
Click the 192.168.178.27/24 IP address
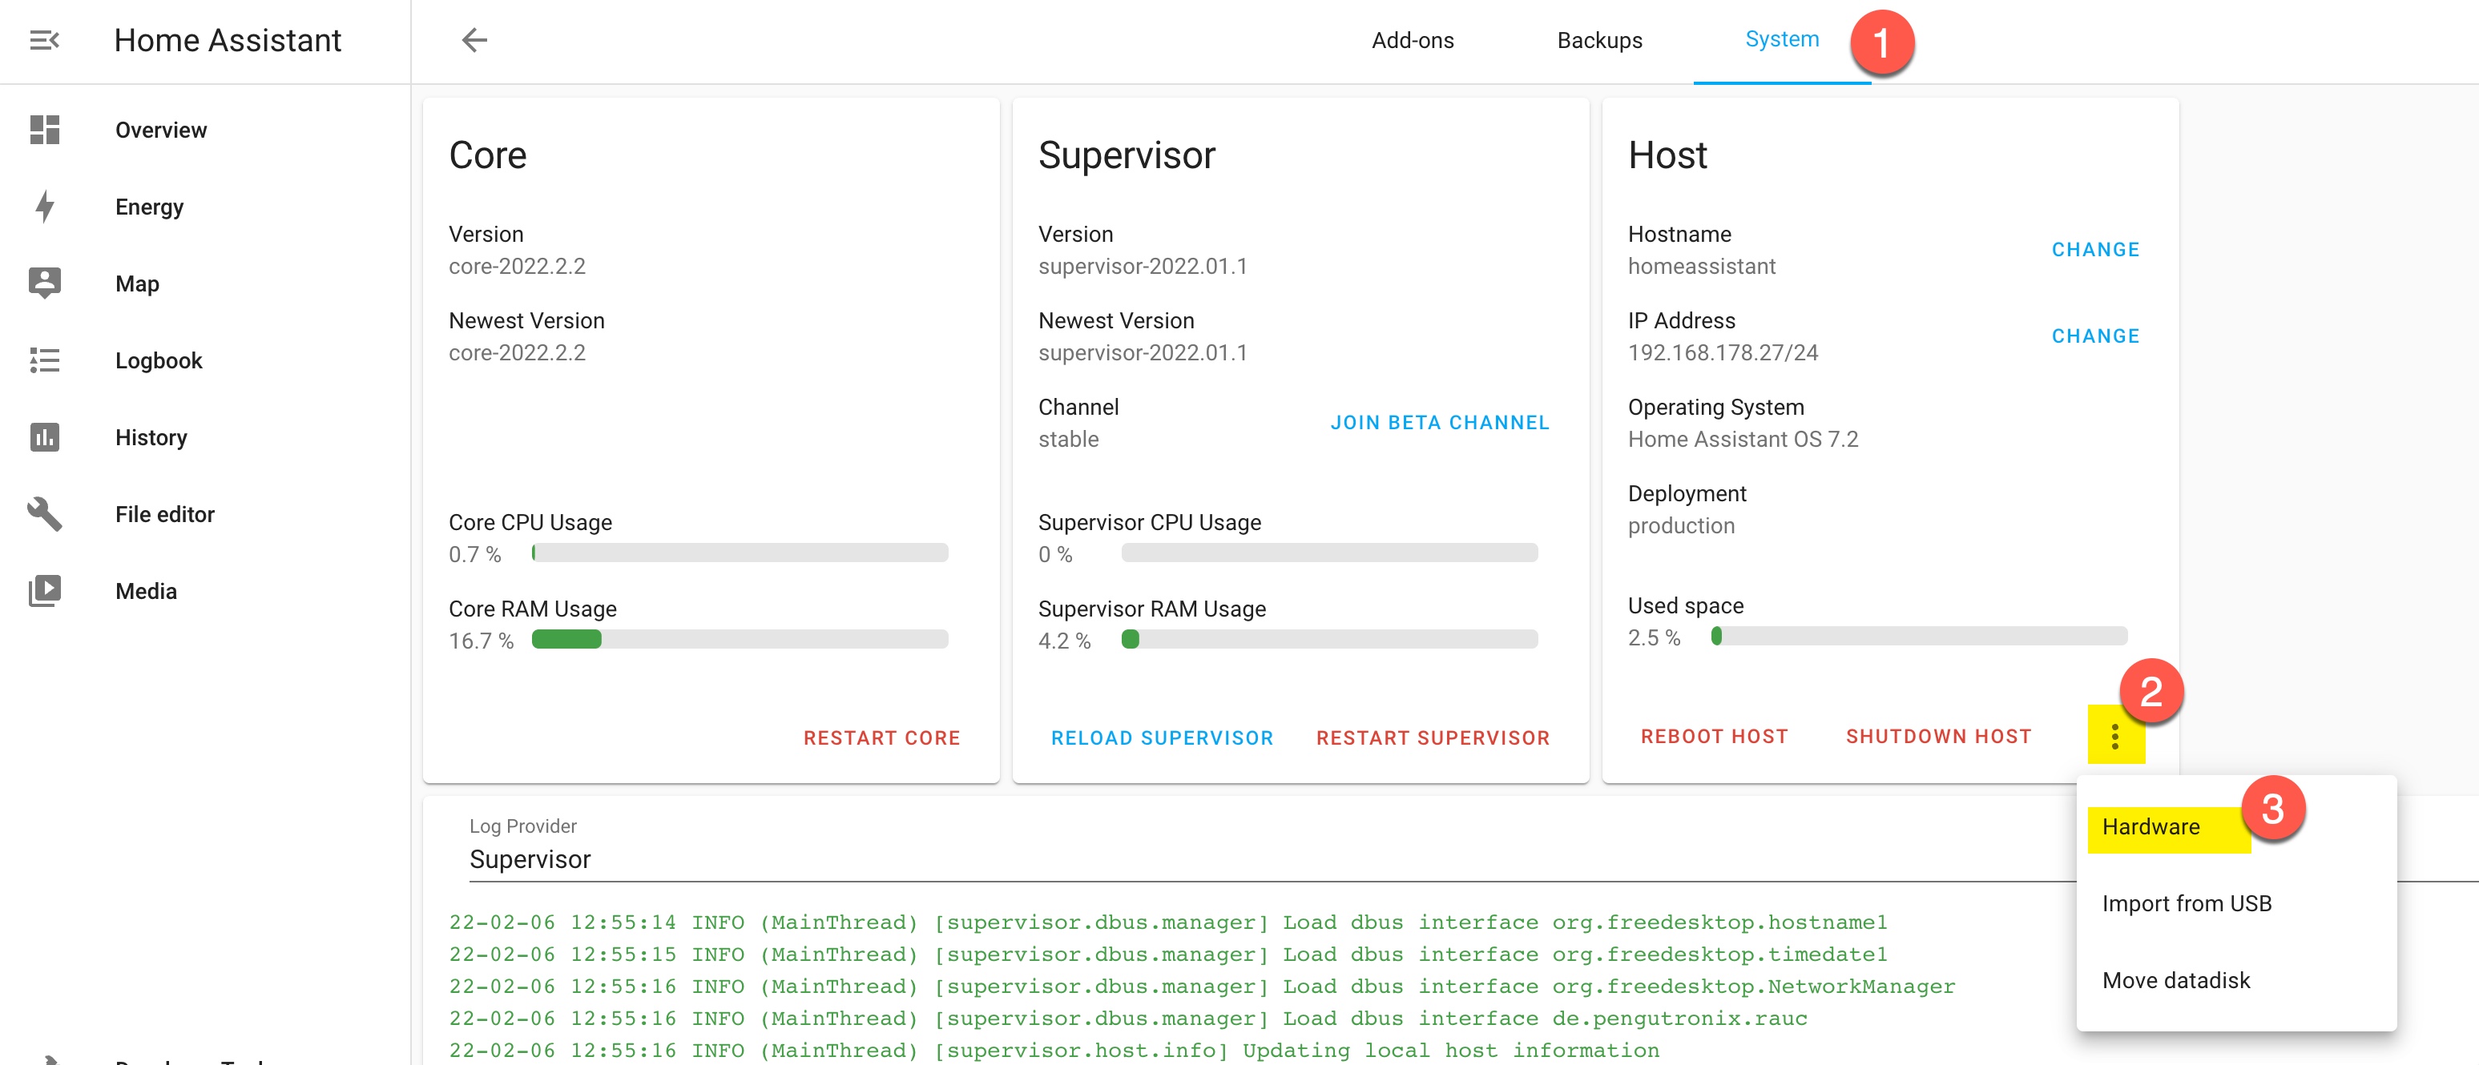pyautogui.click(x=1723, y=353)
